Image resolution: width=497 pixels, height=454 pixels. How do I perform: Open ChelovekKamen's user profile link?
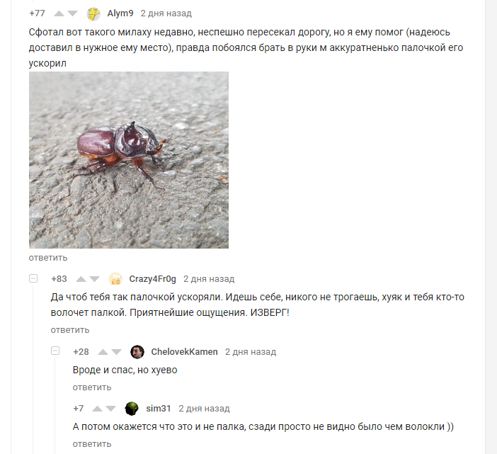(x=185, y=352)
